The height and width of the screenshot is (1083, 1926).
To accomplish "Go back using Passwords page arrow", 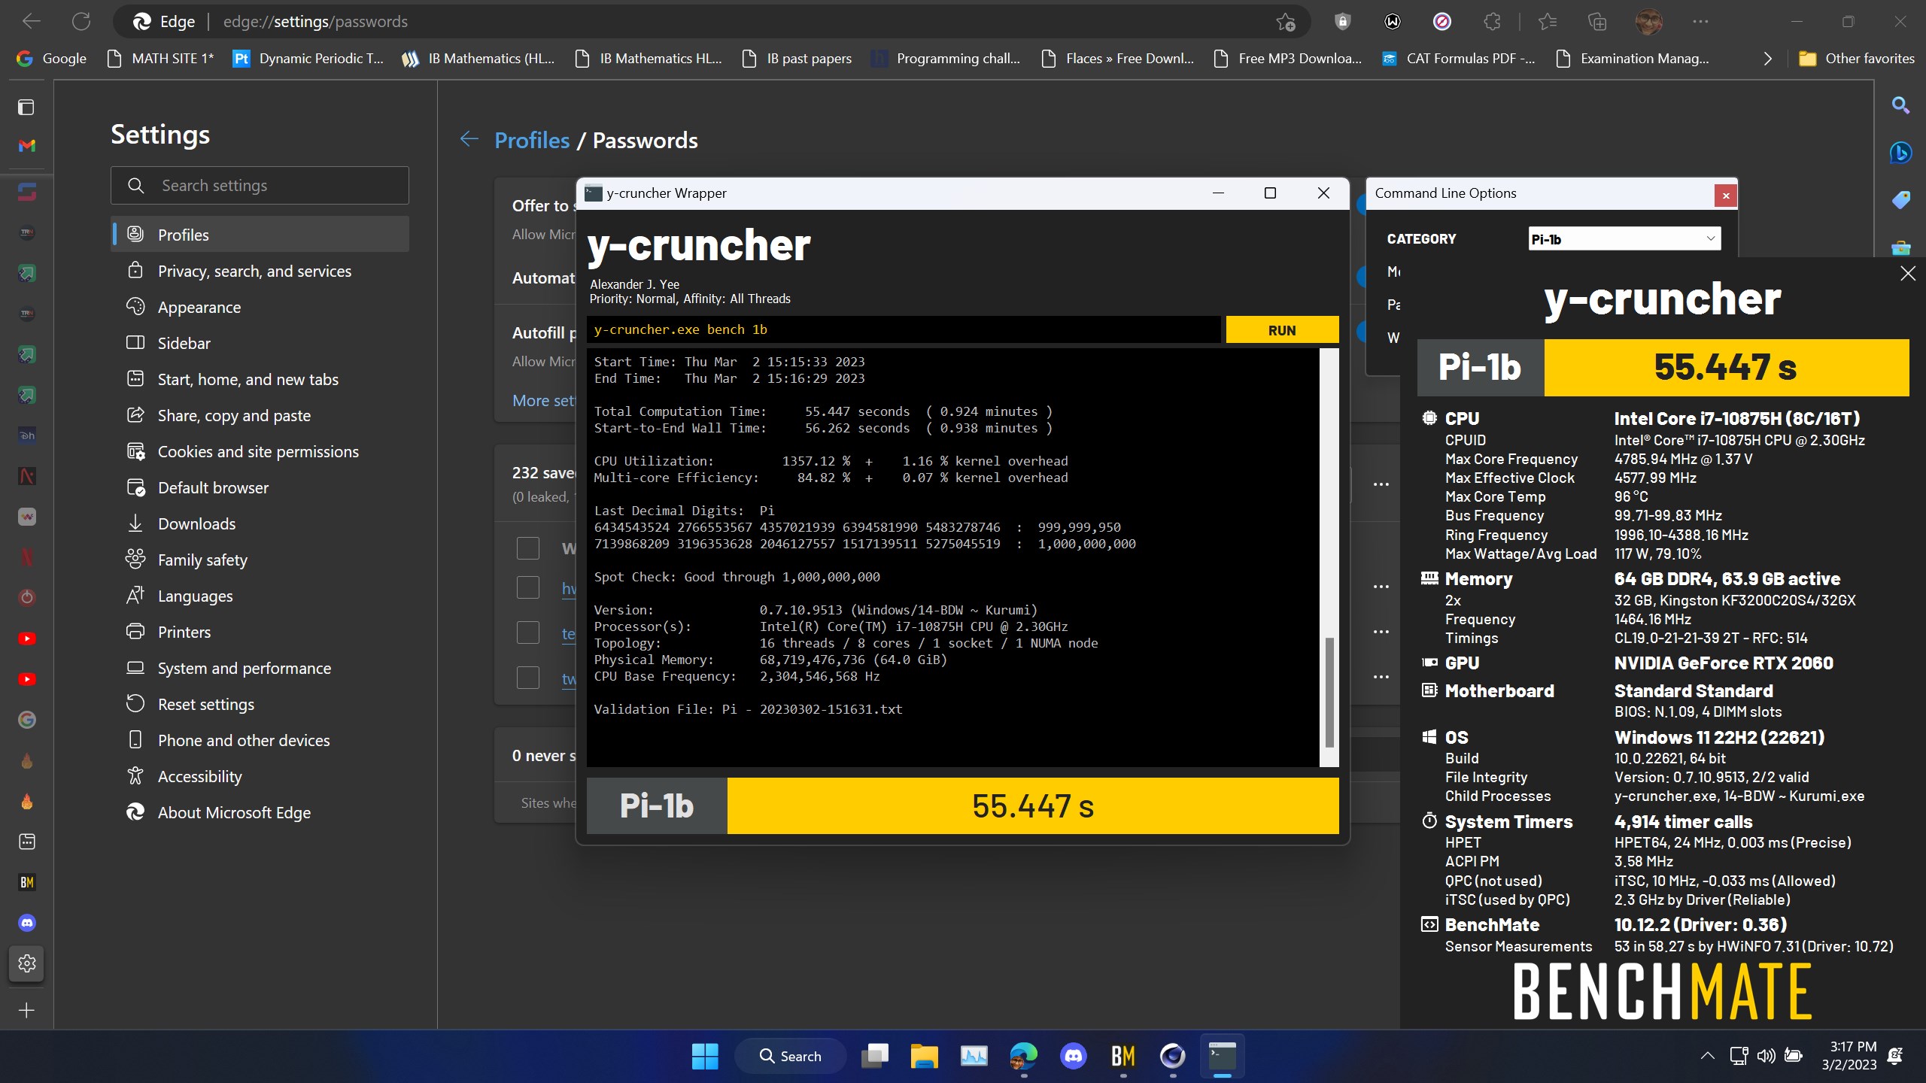I will 469,139.
